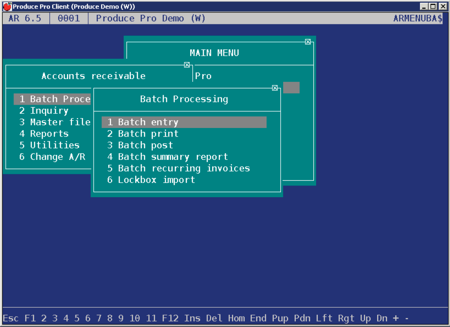The width and height of the screenshot is (450, 327).
Task: Open 5 Utilities menu option
Action: point(49,145)
